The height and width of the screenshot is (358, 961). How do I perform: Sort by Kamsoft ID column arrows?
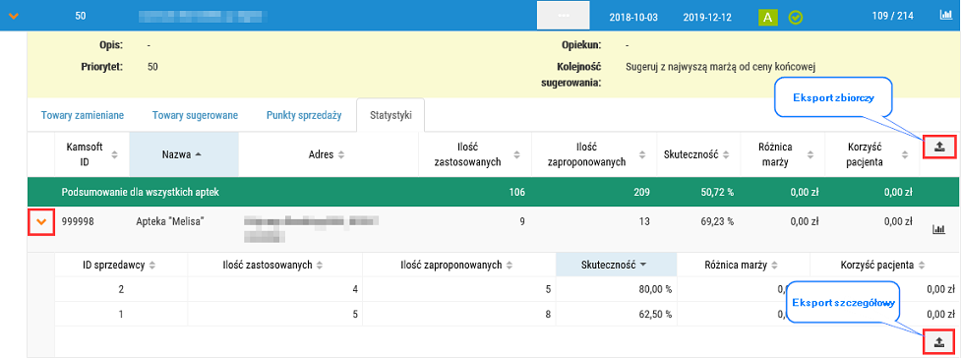pos(114,154)
